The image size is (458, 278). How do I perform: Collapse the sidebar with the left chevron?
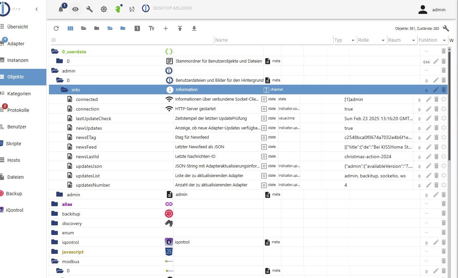click(37, 9)
